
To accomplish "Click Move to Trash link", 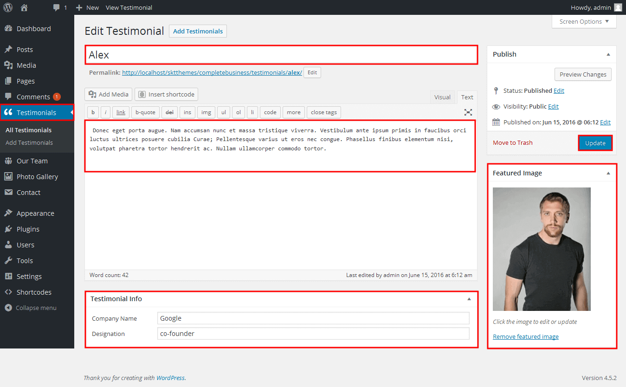I will point(513,143).
